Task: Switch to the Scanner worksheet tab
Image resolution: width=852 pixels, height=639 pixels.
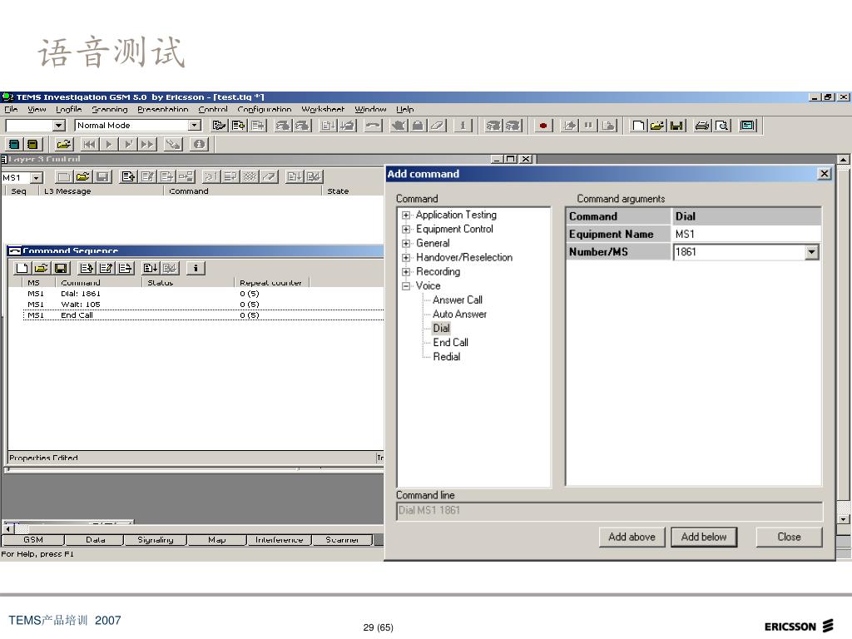Action: point(342,539)
